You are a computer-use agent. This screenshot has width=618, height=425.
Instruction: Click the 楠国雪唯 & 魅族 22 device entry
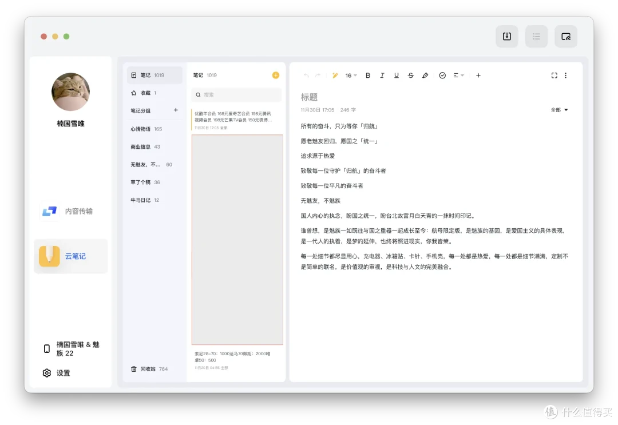coord(70,348)
